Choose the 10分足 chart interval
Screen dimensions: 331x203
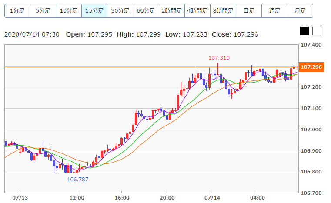tap(69, 11)
